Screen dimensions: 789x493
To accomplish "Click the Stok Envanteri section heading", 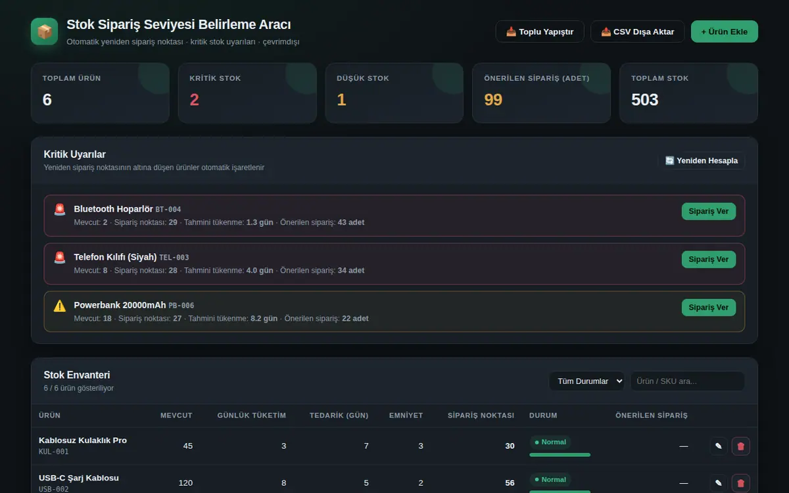I will point(77,375).
